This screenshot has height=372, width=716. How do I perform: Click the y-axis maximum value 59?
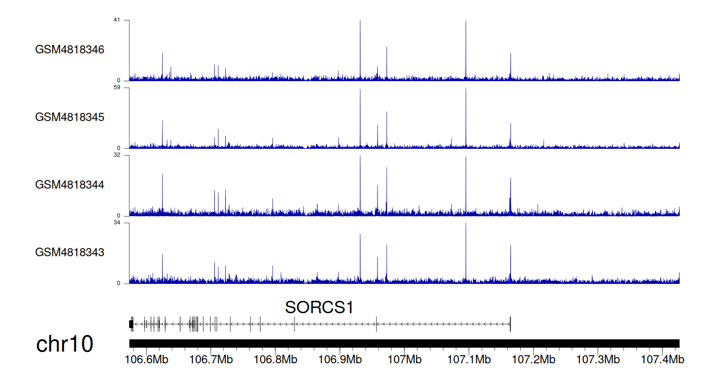coord(116,88)
